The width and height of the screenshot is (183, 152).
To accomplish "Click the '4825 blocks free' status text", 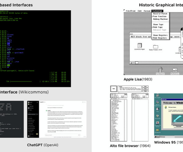I will coord(141,37).
